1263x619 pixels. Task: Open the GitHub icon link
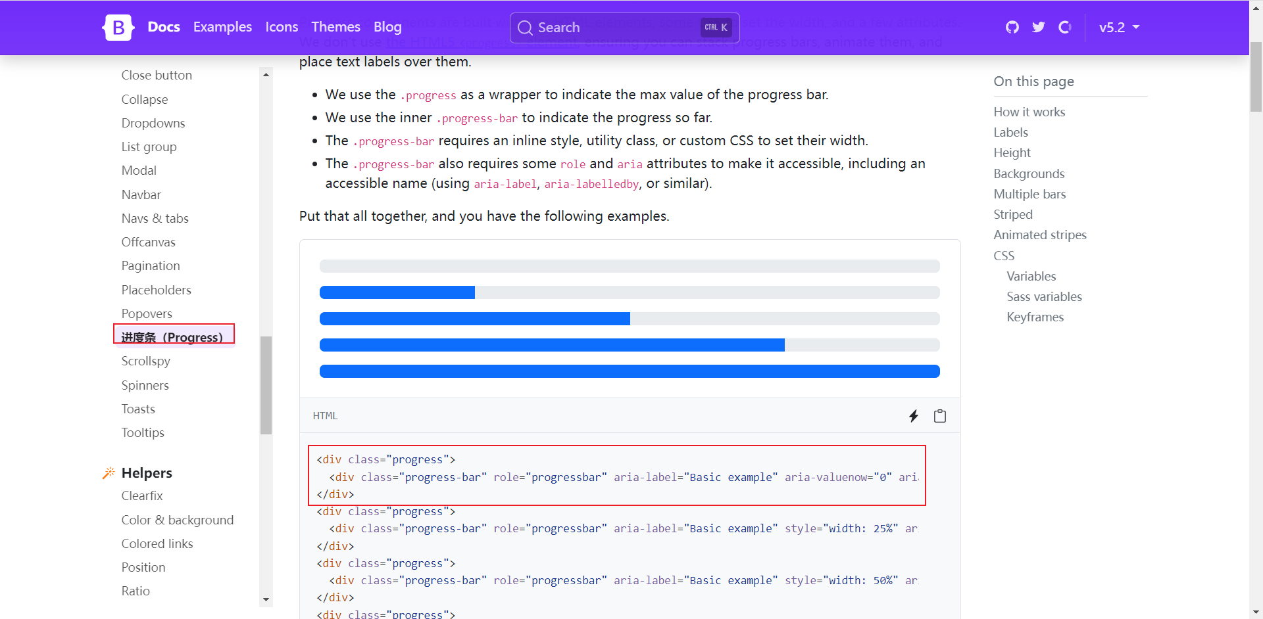[x=1012, y=27]
